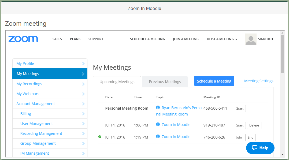
Task: Click info icon for the 1:06 PM meeting
Action: click(x=158, y=124)
